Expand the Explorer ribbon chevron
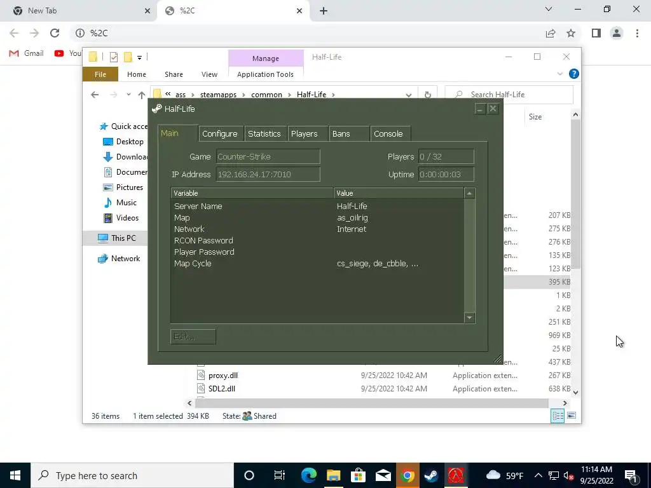This screenshot has height=488, width=651. [x=559, y=74]
